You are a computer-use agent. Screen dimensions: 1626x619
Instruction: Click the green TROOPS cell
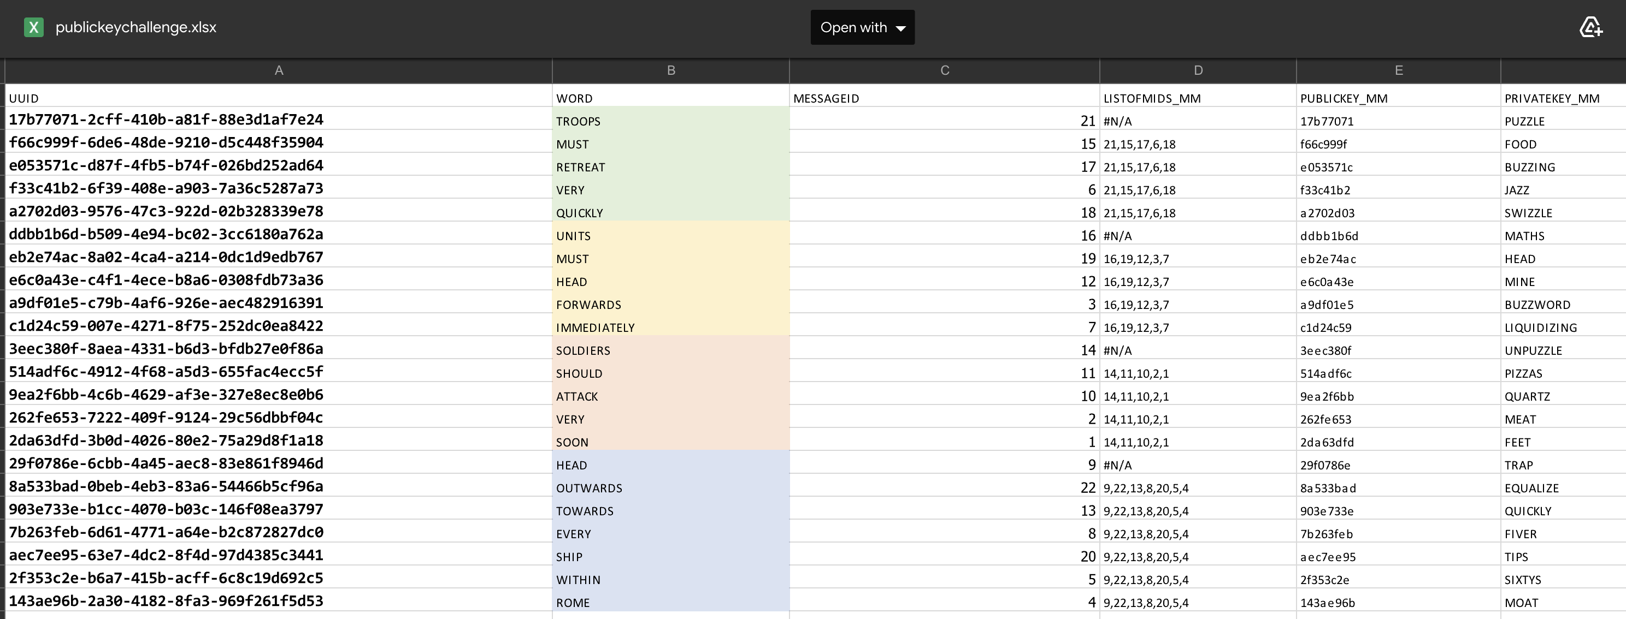coord(670,121)
